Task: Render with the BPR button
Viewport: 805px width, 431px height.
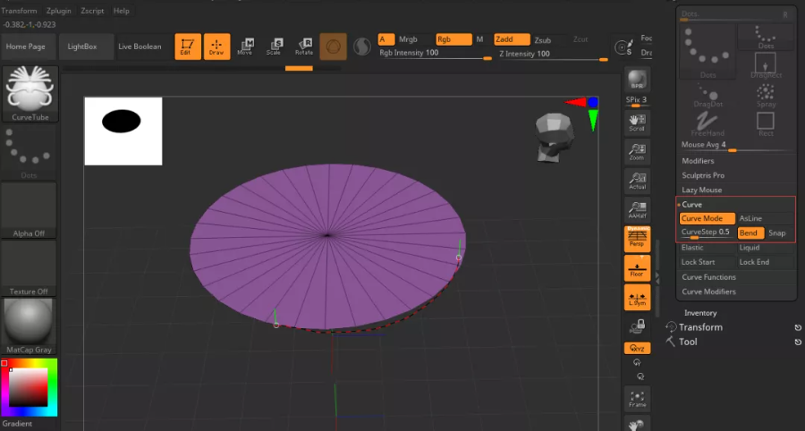Action: pyautogui.click(x=637, y=80)
